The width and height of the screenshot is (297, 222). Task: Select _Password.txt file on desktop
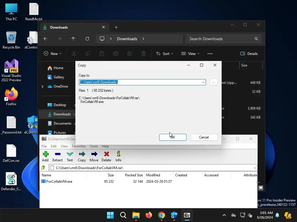pos(11,125)
